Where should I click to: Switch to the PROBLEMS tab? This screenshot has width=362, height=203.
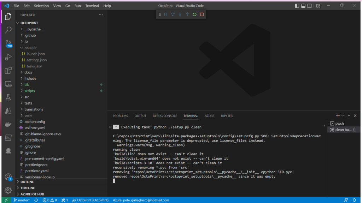click(120, 116)
